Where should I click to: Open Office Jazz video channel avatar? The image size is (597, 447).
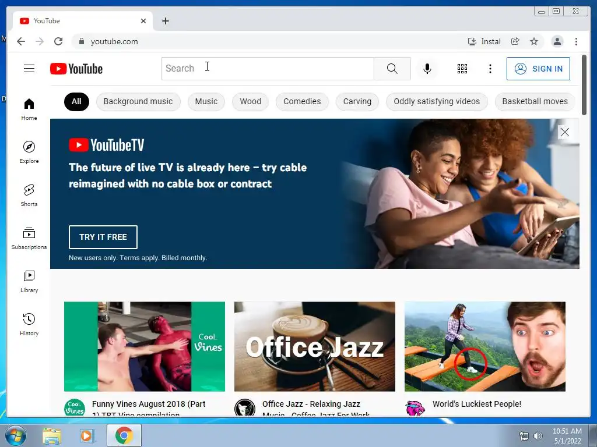coord(245,407)
